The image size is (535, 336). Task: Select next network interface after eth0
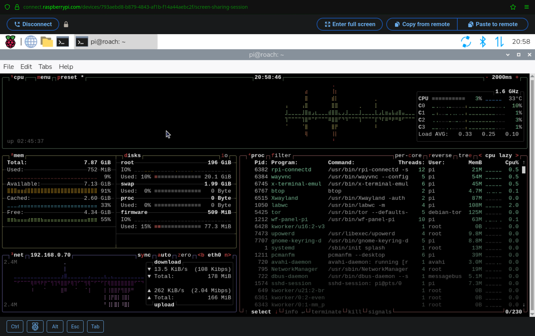pos(227,255)
